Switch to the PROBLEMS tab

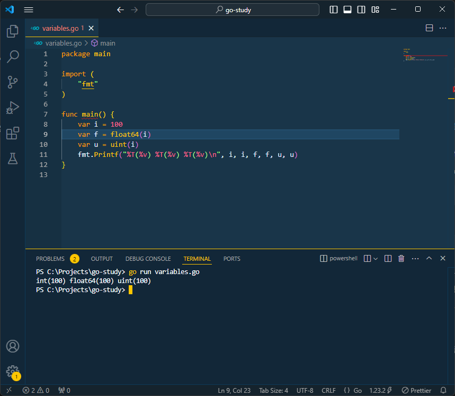[x=50, y=259]
